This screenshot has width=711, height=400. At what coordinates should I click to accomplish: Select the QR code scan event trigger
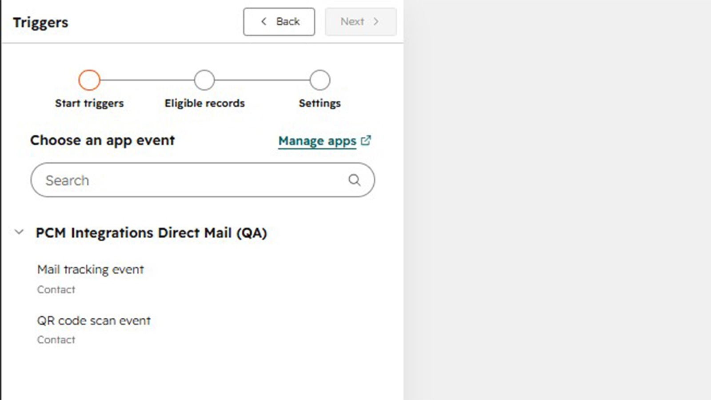click(x=94, y=320)
